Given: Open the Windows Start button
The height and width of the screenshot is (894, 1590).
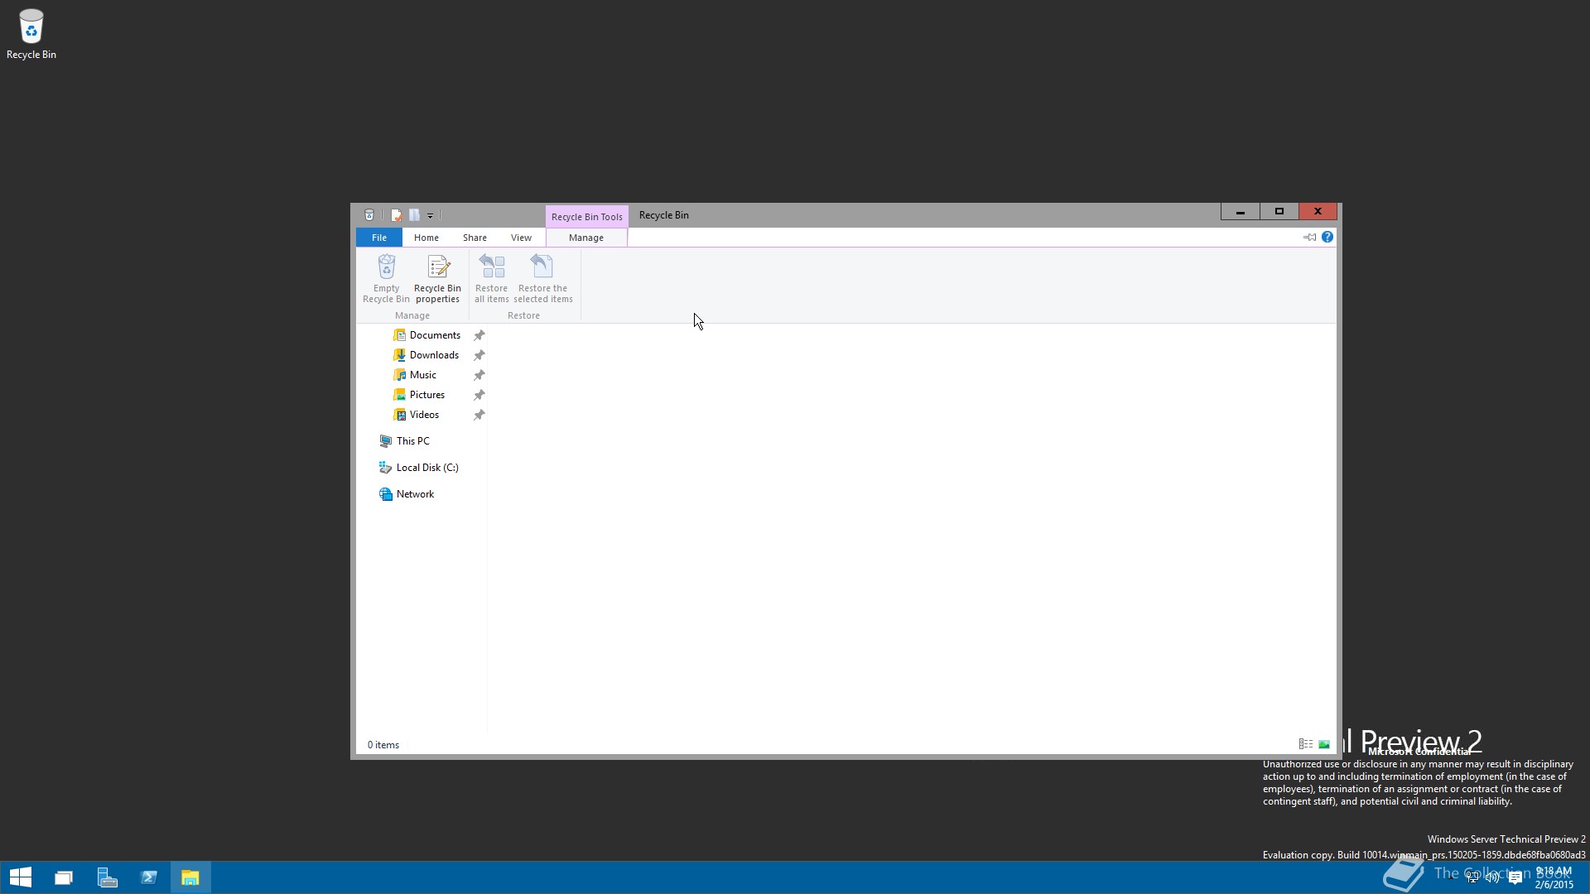Looking at the screenshot, I should (x=21, y=877).
